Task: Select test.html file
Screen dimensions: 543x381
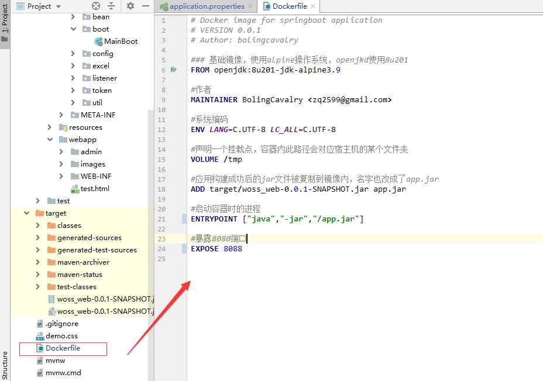Action: point(95,188)
